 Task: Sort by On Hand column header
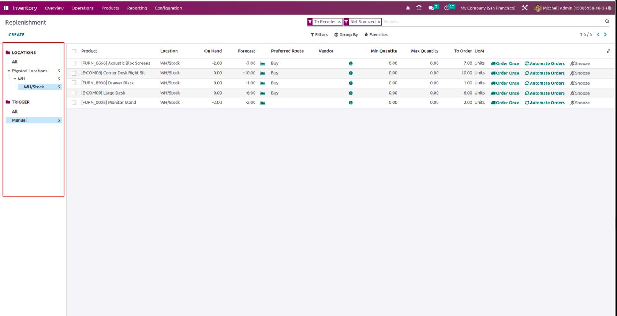(x=213, y=51)
